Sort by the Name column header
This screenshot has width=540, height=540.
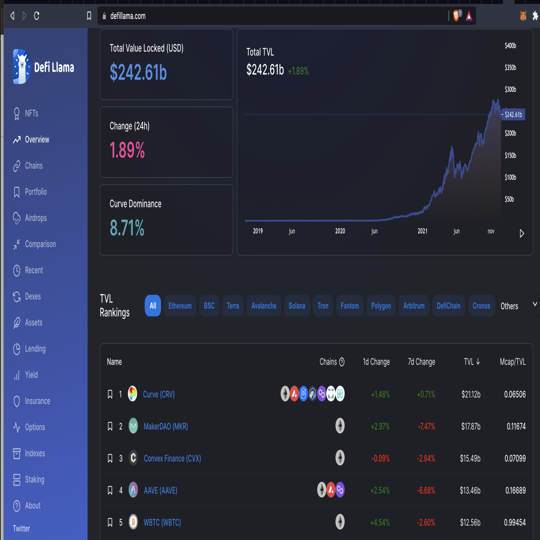coord(114,362)
